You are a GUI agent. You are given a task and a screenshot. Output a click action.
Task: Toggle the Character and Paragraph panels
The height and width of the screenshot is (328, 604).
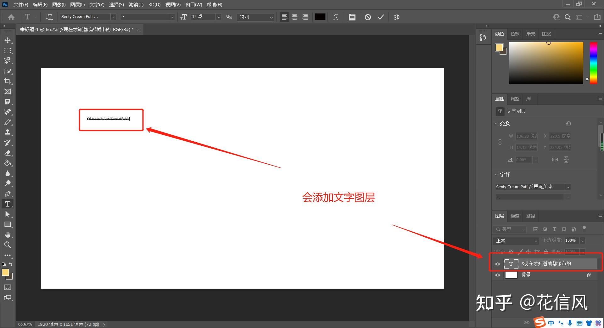click(352, 17)
